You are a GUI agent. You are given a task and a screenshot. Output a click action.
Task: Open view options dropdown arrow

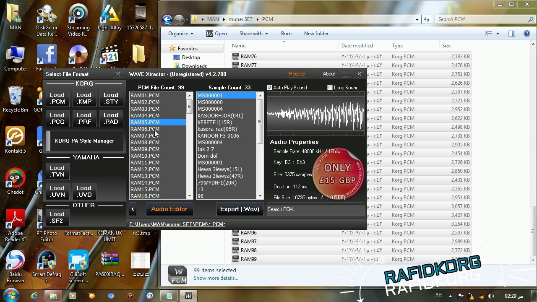(x=498, y=34)
